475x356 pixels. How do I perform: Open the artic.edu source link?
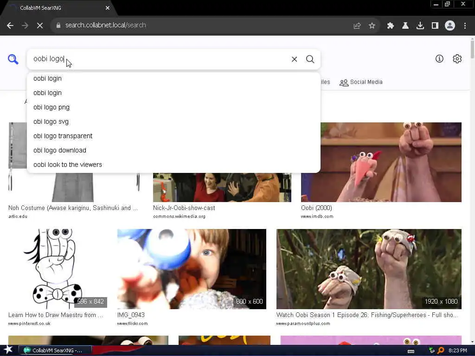[x=18, y=216]
